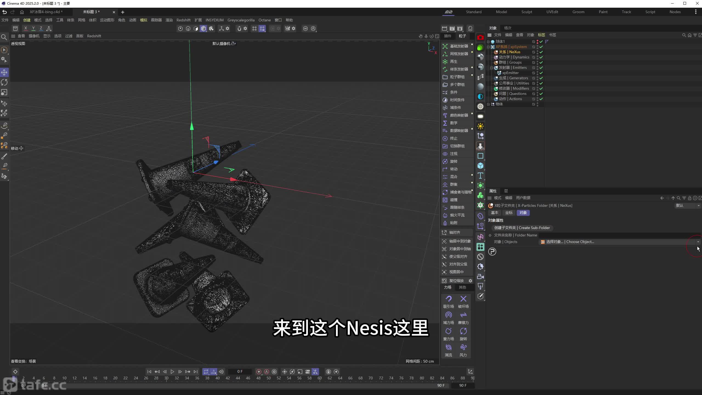Viewport: 702px width, 395px height.
Task: Click the red render camera icon
Action: click(480, 38)
